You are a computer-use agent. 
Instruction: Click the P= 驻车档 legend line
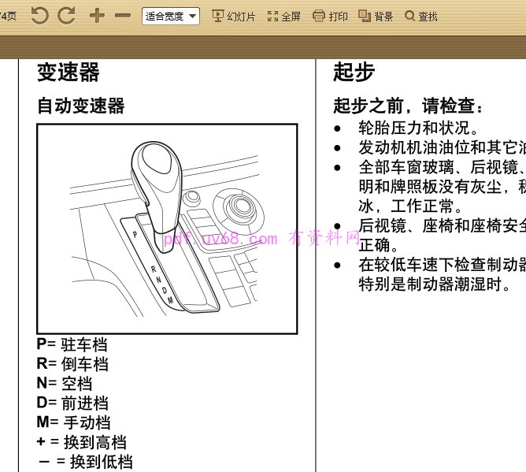pyautogui.click(x=72, y=344)
